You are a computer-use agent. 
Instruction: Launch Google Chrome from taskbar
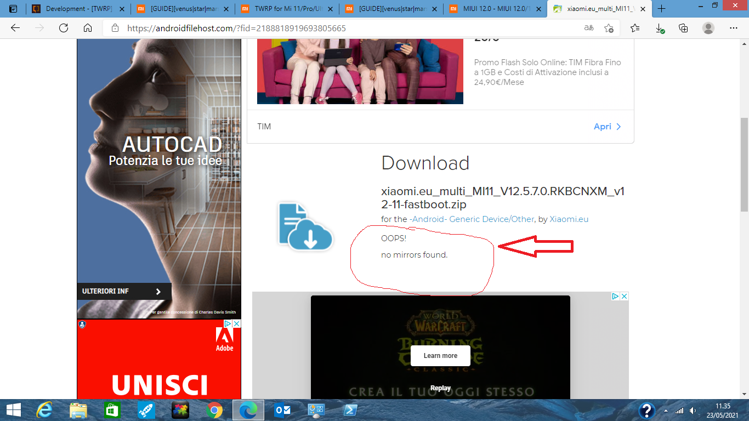tap(214, 410)
